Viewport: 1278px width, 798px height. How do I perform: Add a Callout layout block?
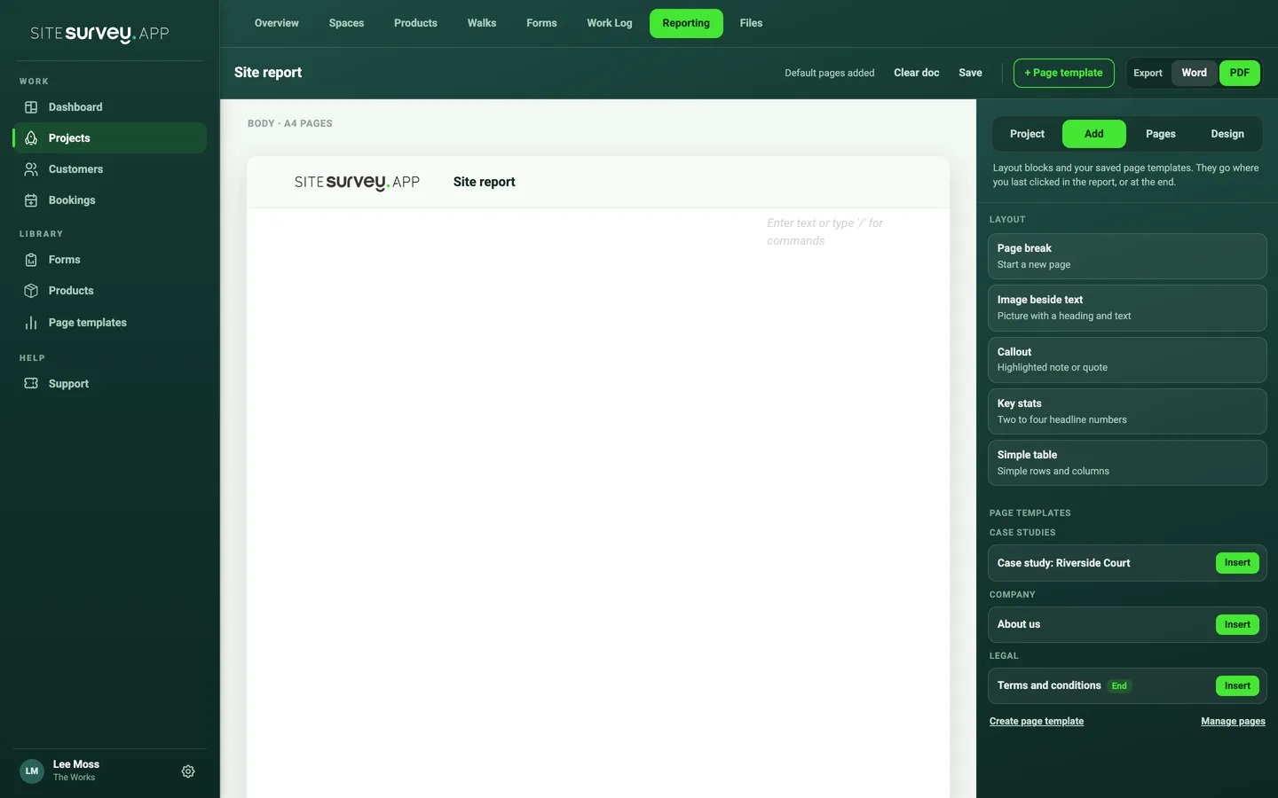click(x=1127, y=360)
